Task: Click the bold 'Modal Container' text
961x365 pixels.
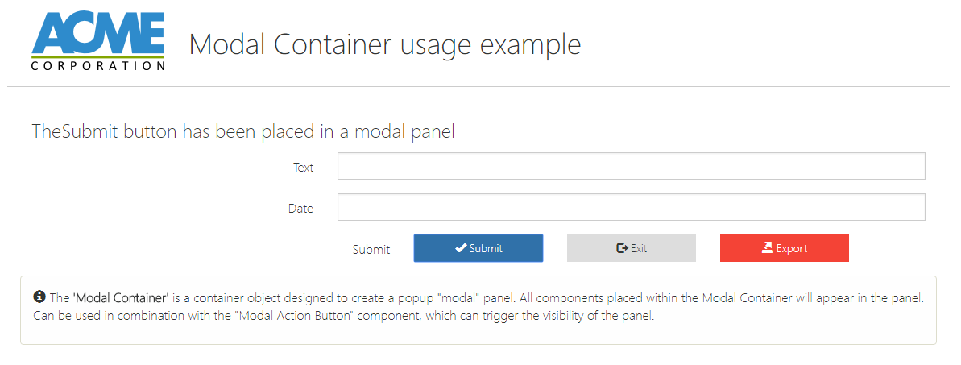Action: (x=120, y=298)
